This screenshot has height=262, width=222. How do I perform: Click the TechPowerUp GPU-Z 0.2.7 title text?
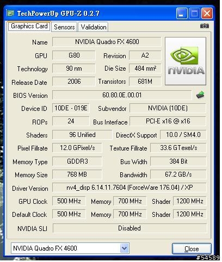[x=58, y=14]
